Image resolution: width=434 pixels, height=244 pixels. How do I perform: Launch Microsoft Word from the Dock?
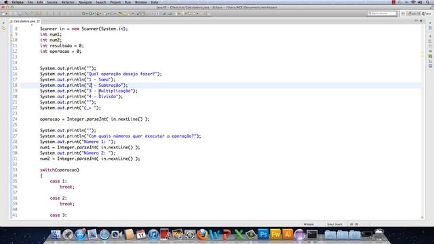[214, 235]
